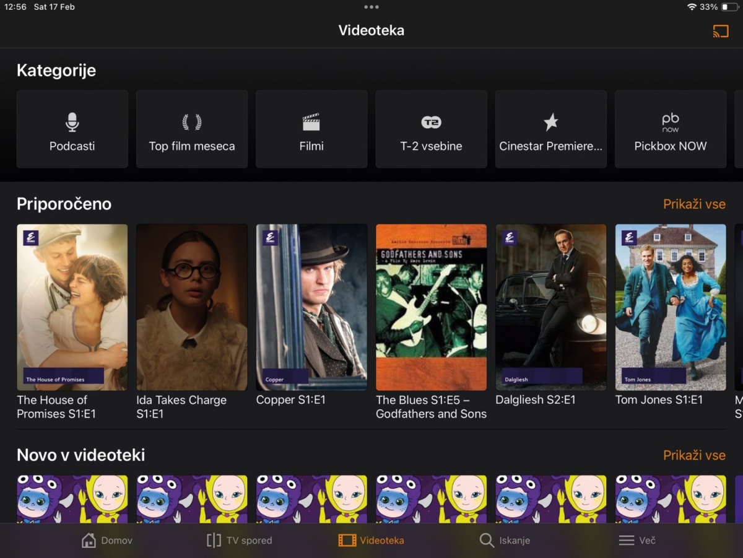Open the Cinestar Premiere category label
The width and height of the screenshot is (743, 558).
[550, 146]
